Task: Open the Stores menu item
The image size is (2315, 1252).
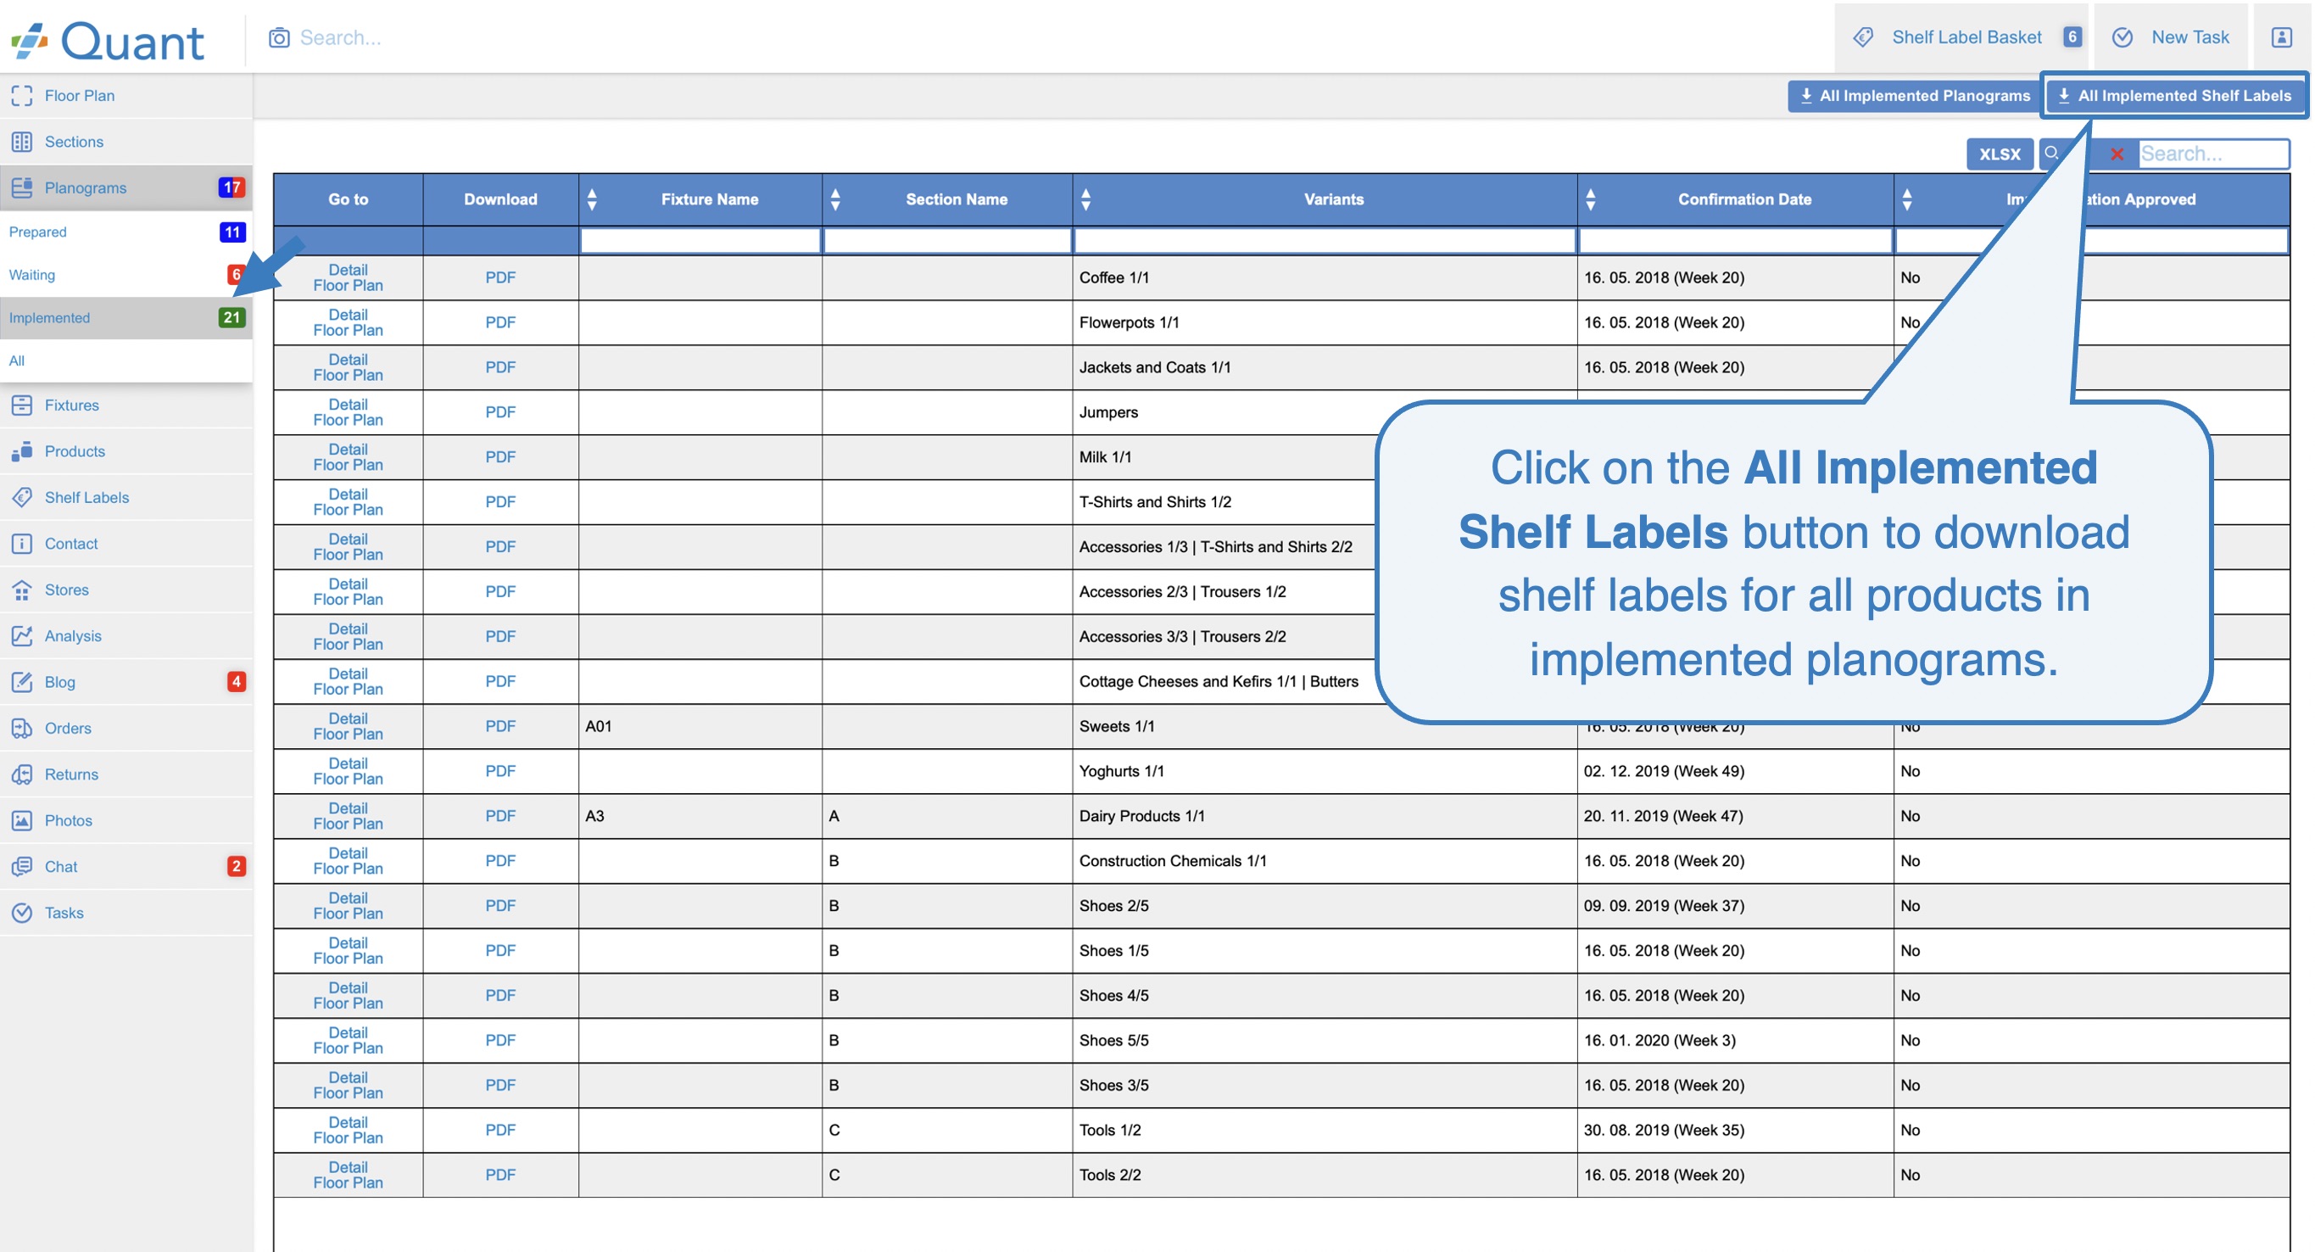Action: pyautogui.click(x=126, y=590)
